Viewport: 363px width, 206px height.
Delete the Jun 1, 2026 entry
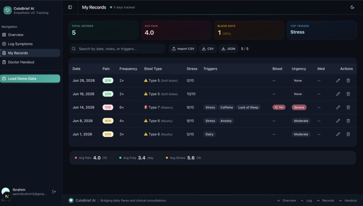(x=348, y=134)
